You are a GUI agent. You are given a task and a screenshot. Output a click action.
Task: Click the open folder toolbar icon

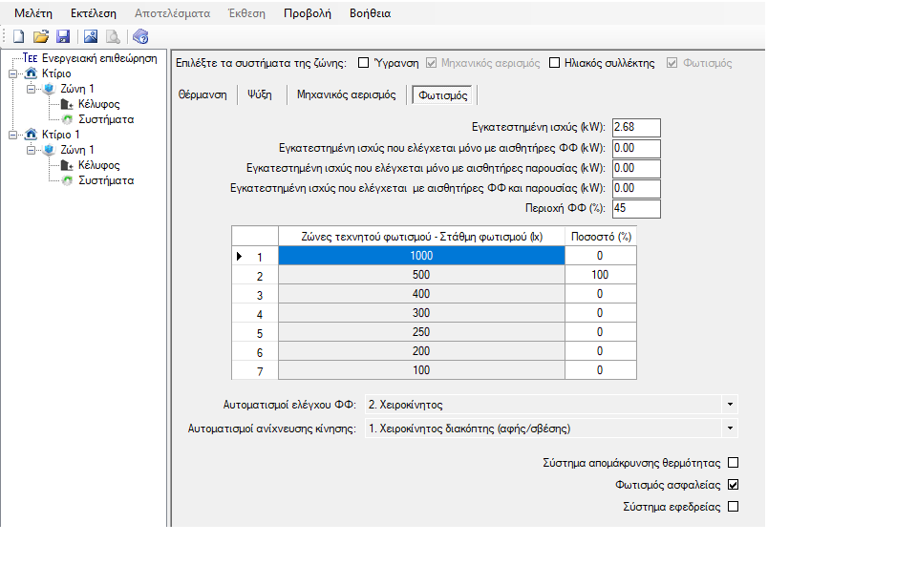click(x=40, y=37)
